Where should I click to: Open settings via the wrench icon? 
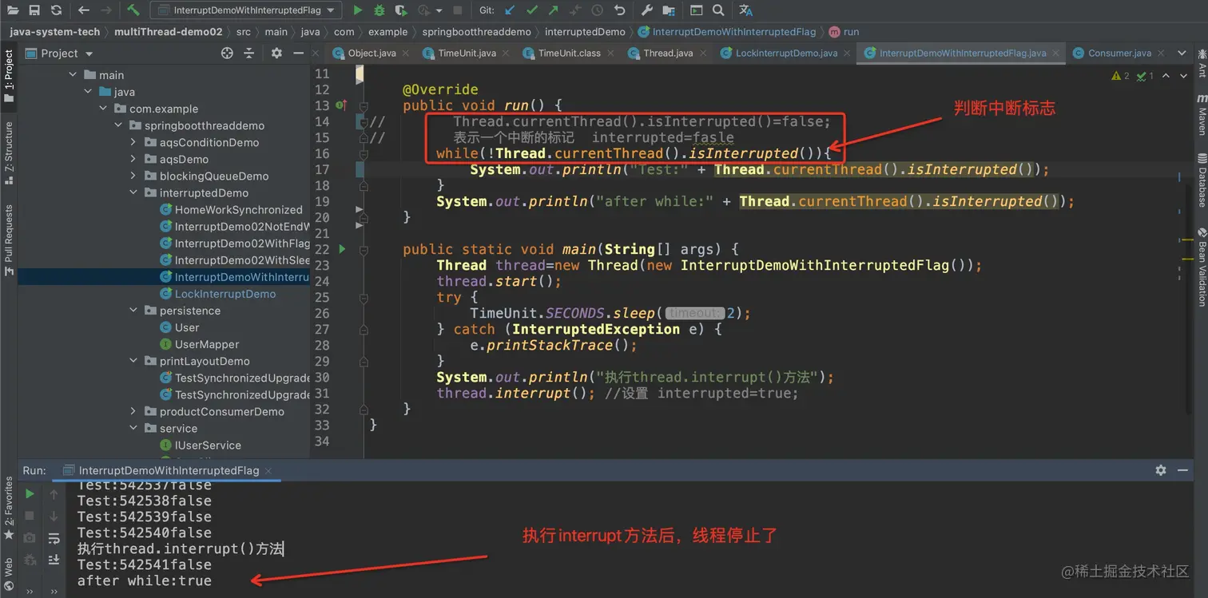coord(647,10)
